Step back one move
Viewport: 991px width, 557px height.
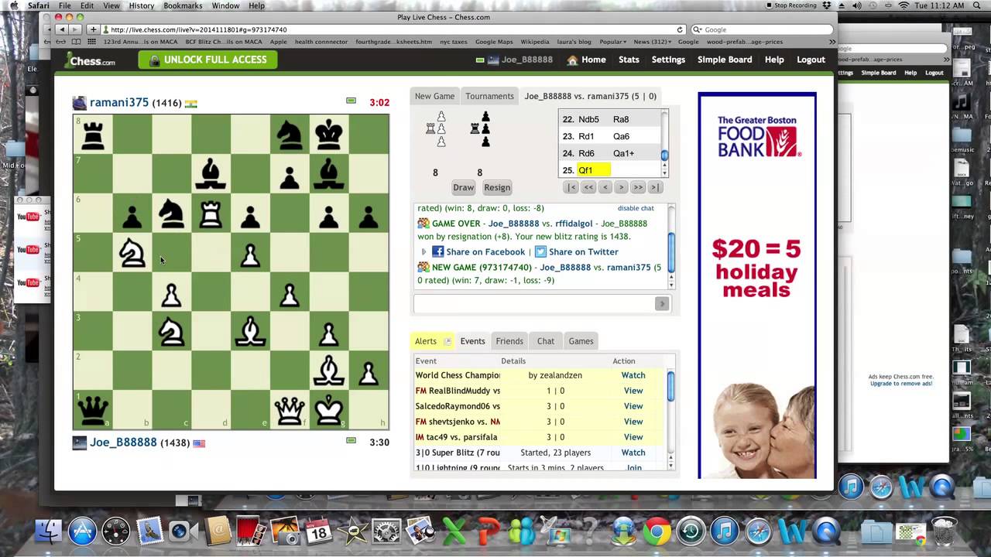coord(605,187)
